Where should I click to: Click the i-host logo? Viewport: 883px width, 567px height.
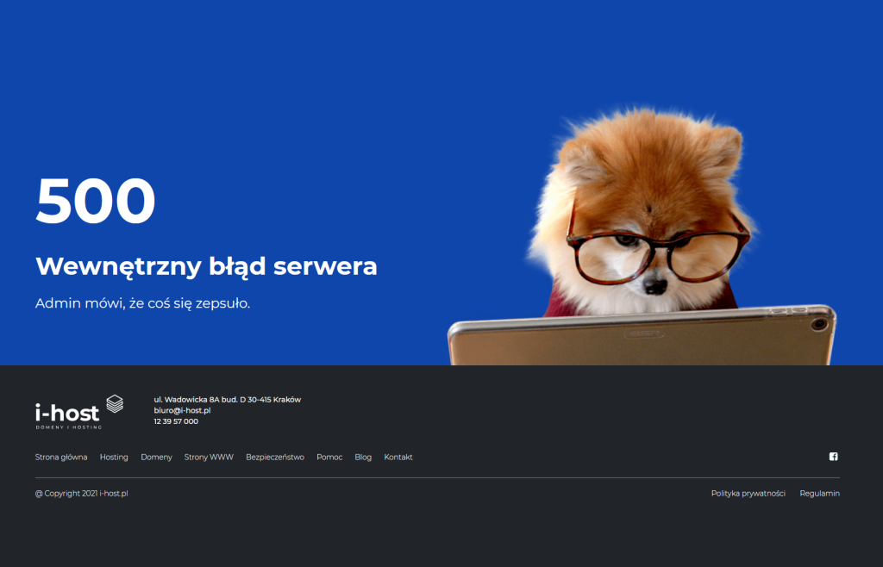[x=79, y=412]
